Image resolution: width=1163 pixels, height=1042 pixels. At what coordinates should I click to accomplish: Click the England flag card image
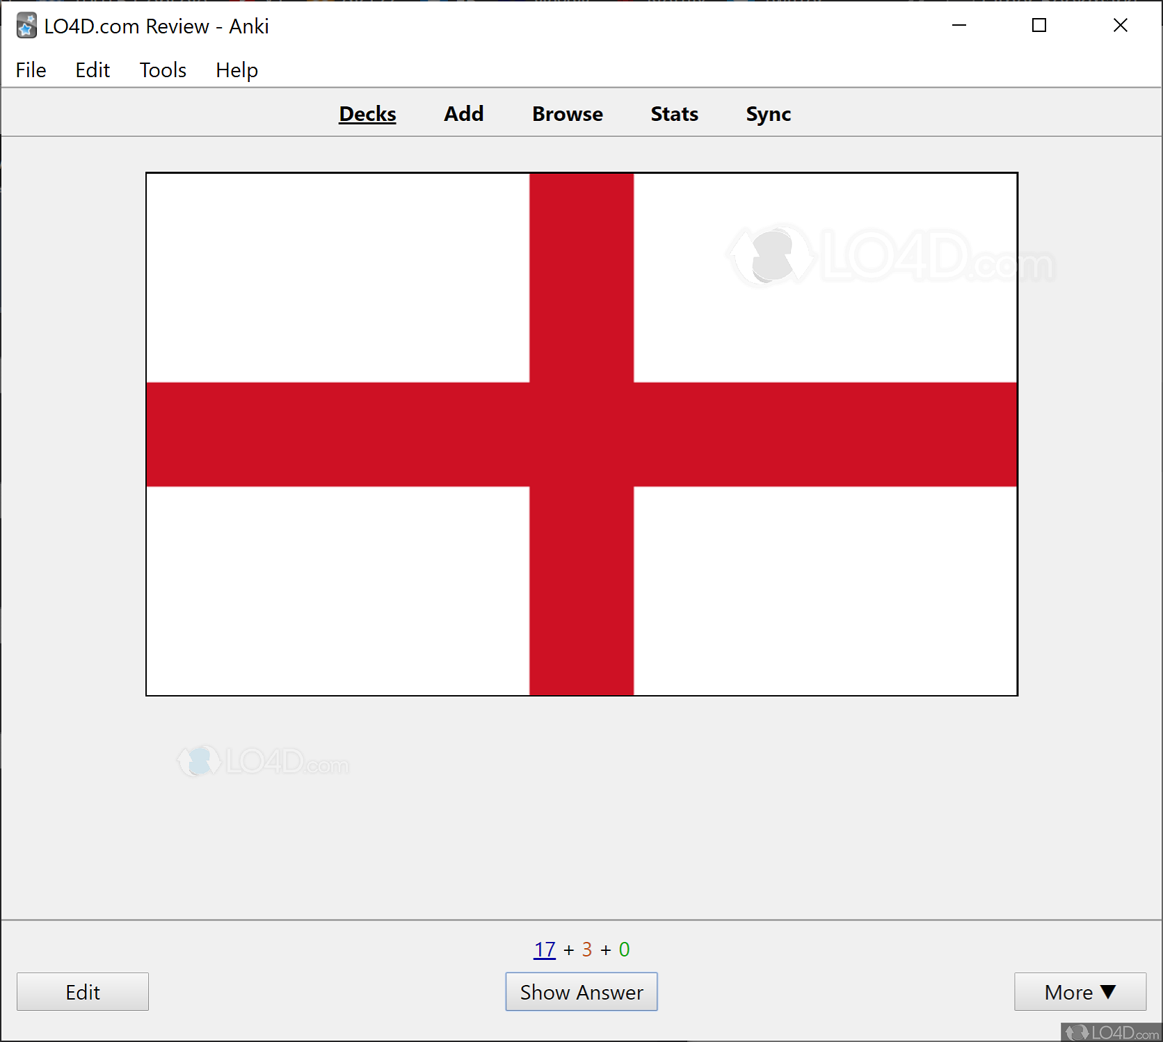click(x=581, y=434)
